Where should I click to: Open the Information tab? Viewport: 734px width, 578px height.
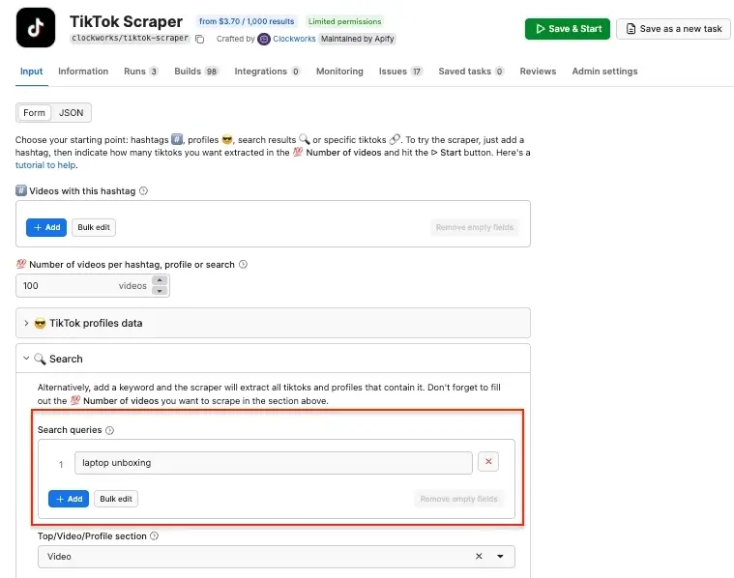(x=83, y=72)
